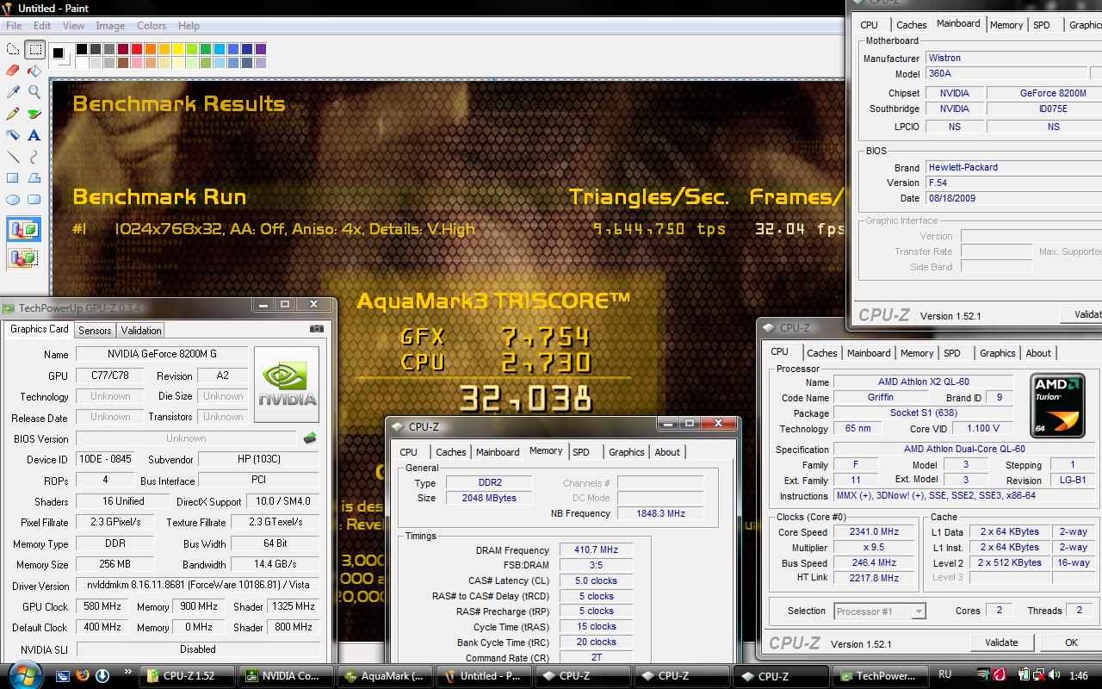This screenshot has height=689, width=1102.
Task: Choose the Brush tool in Paint
Action: click(x=34, y=114)
